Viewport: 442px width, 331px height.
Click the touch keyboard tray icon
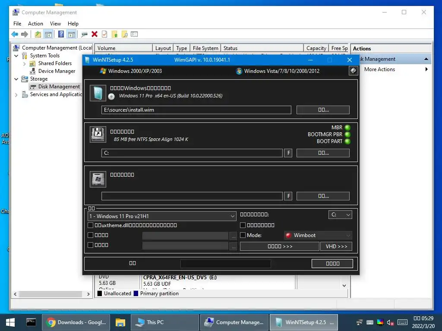[403, 322]
